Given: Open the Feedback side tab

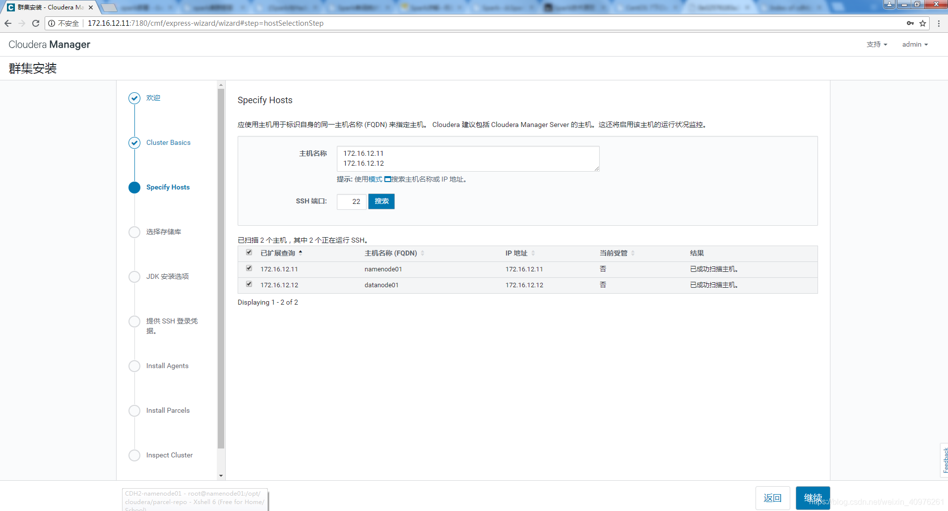Looking at the screenshot, I should pyautogui.click(x=945, y=460).
